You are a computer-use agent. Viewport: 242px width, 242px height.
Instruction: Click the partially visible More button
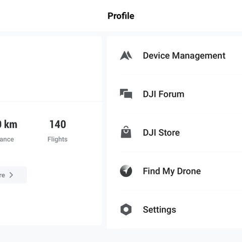click(x=13, y=175)
